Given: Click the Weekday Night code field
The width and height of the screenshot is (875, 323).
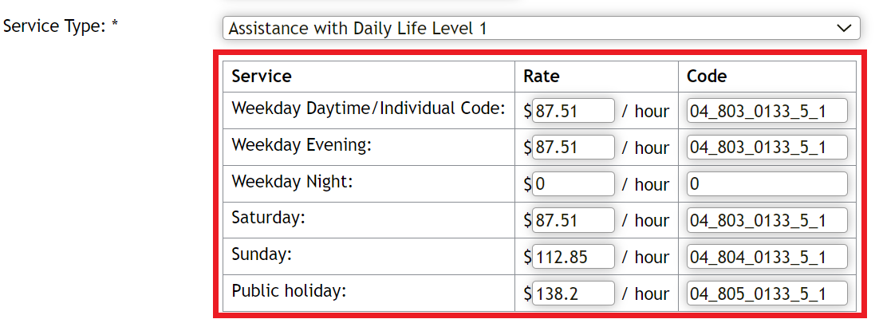Looking at the screenshot, I should [767, 184].
